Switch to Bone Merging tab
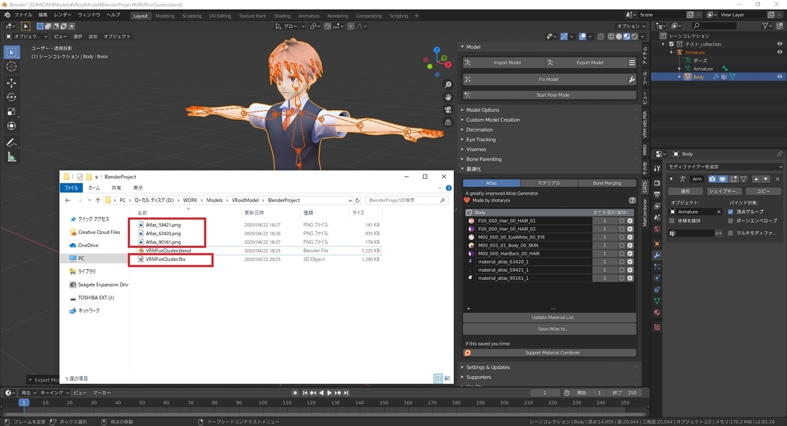 [x=607, y=184]
